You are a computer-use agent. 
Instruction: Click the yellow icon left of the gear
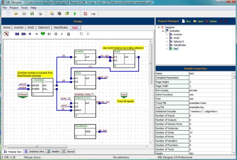(x=52, y=14)
